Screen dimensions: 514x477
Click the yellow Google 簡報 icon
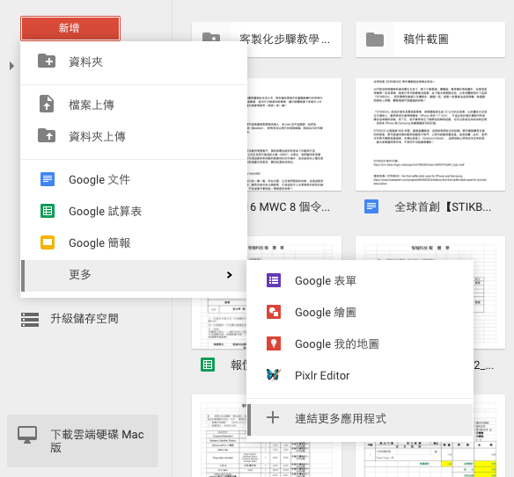48,242
